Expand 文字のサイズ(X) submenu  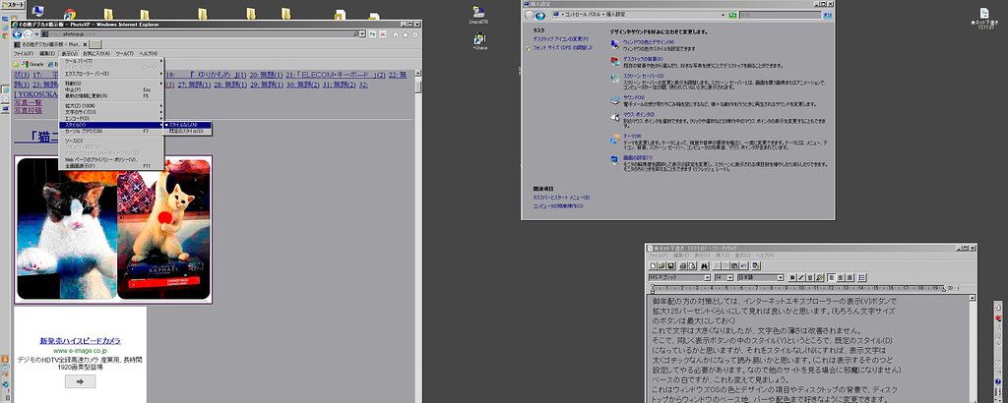click(112, 112)
